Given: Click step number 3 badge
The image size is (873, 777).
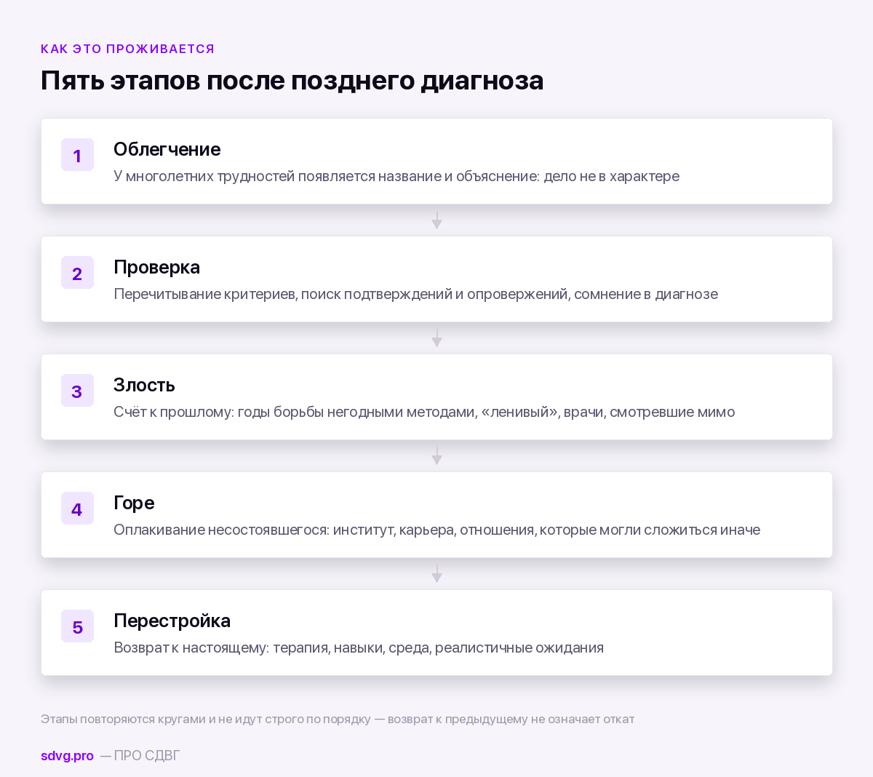Looking at the screenshot, I should point(77,391).
